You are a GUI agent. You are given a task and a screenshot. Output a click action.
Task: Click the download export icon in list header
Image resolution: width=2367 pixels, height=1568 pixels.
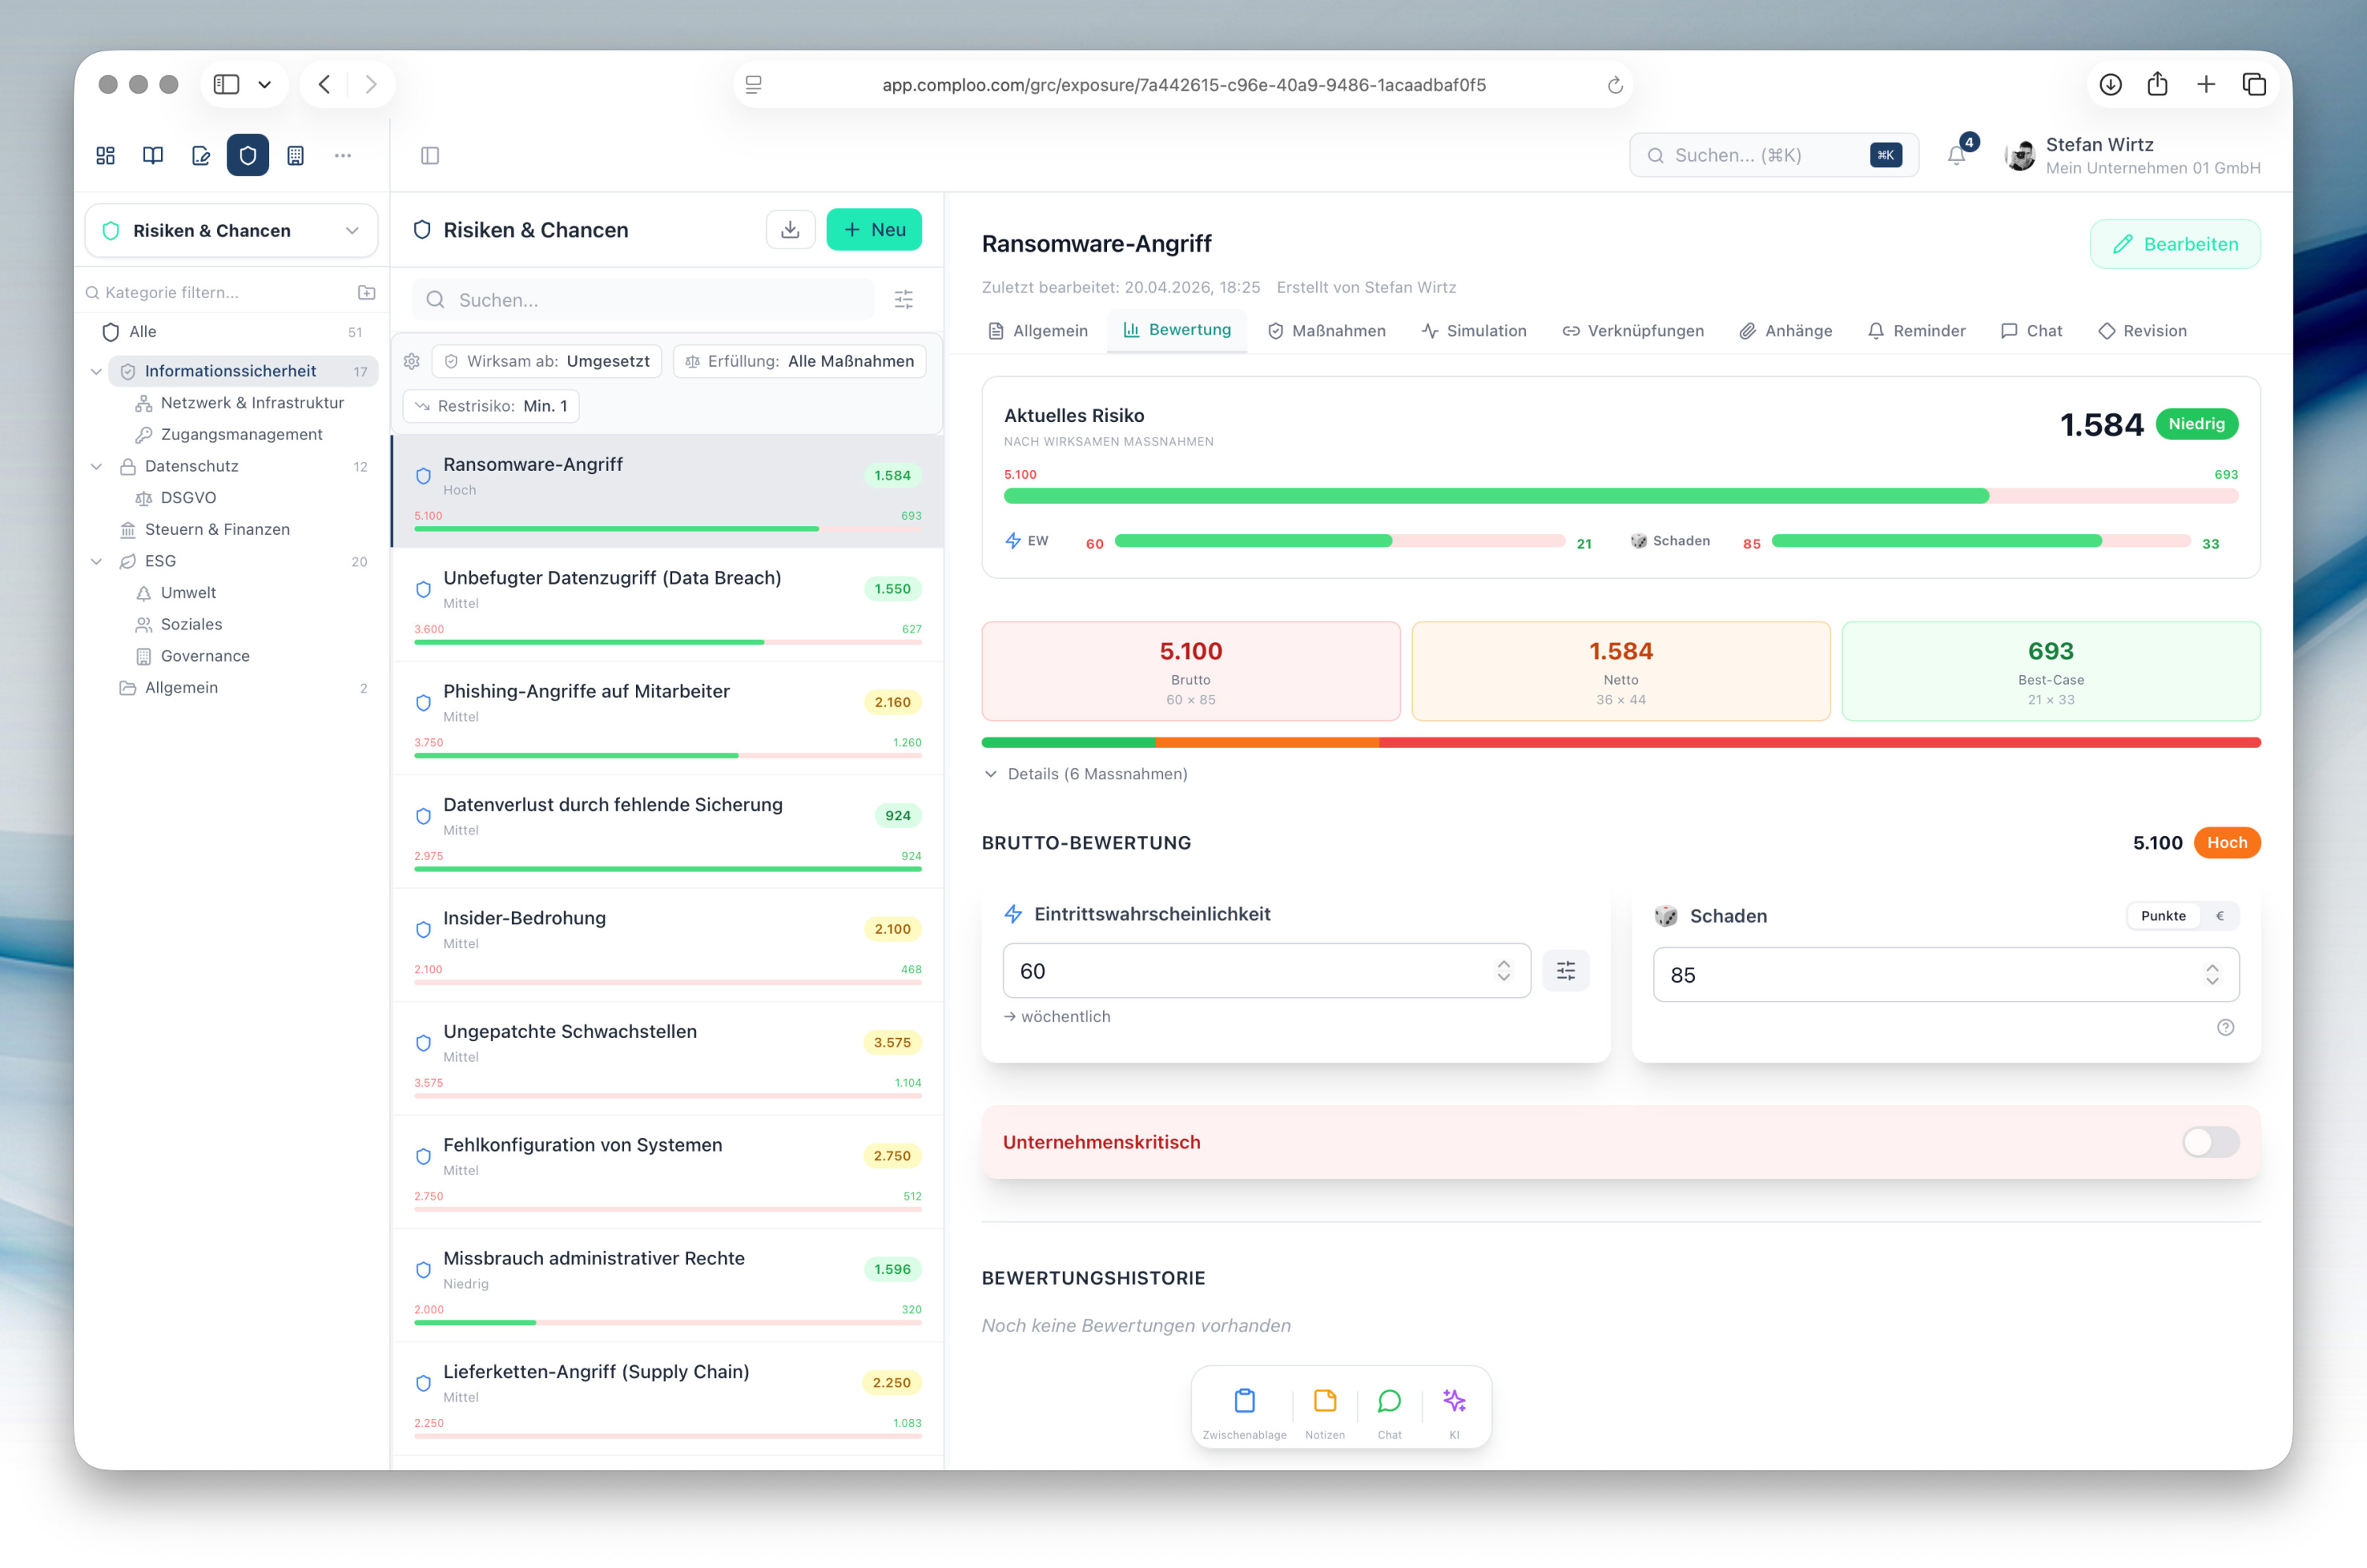[791, 230]
